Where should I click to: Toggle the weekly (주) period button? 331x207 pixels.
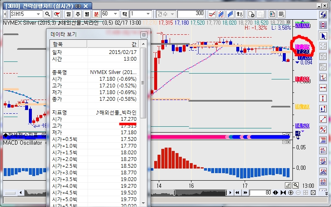[78, 14]
